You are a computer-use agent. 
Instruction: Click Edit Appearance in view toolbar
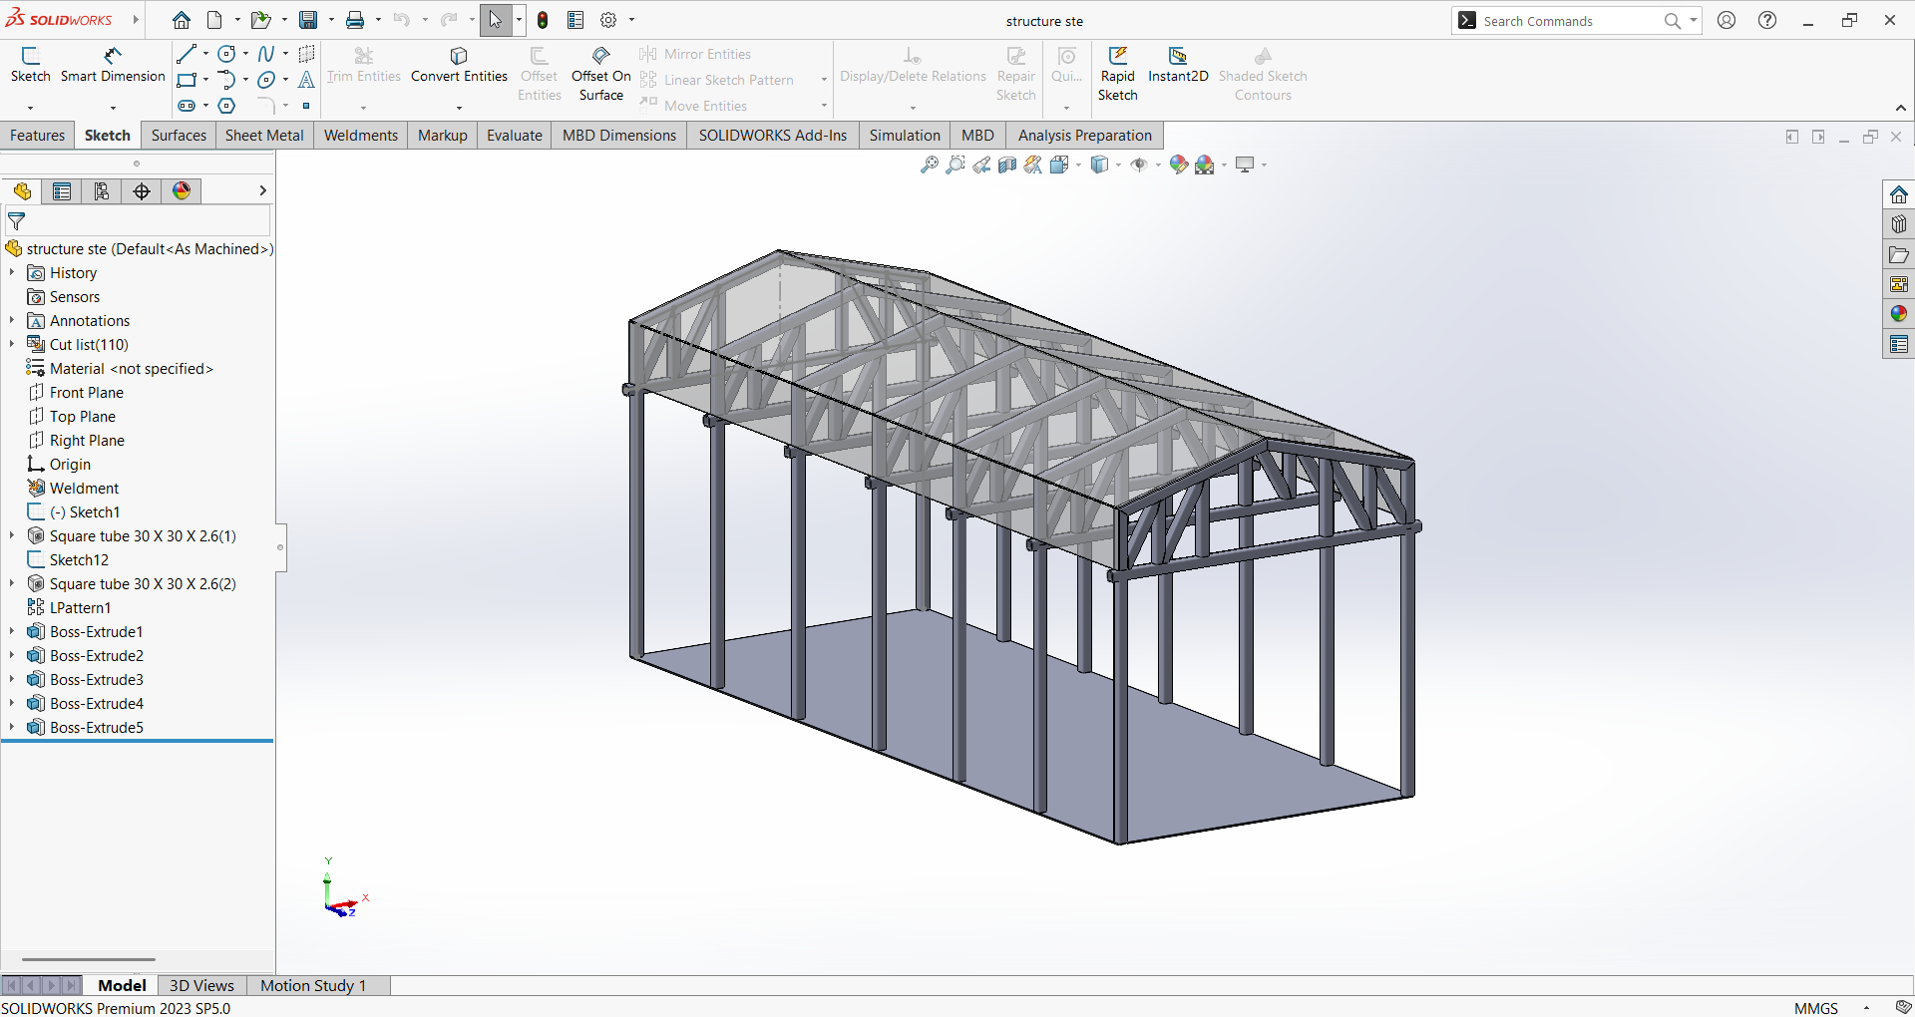tap(1179, 166)
